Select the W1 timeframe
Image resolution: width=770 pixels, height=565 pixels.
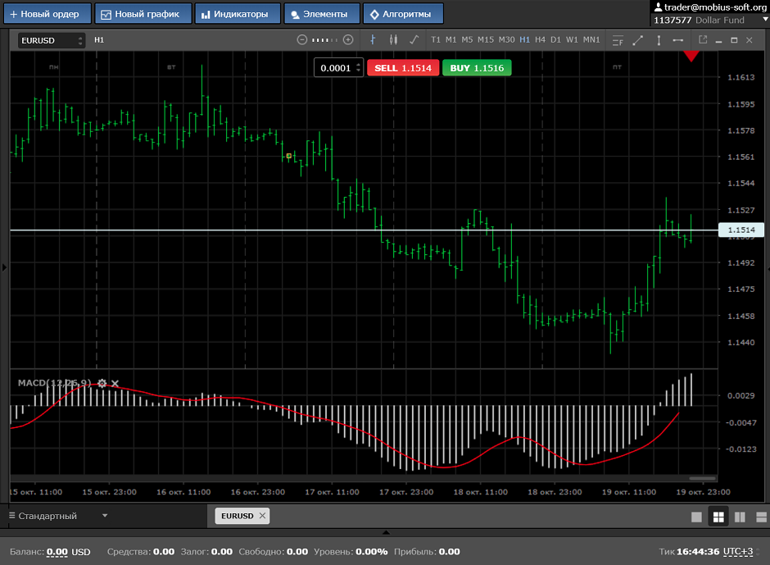pyautogui.click(x=572, y=40)
